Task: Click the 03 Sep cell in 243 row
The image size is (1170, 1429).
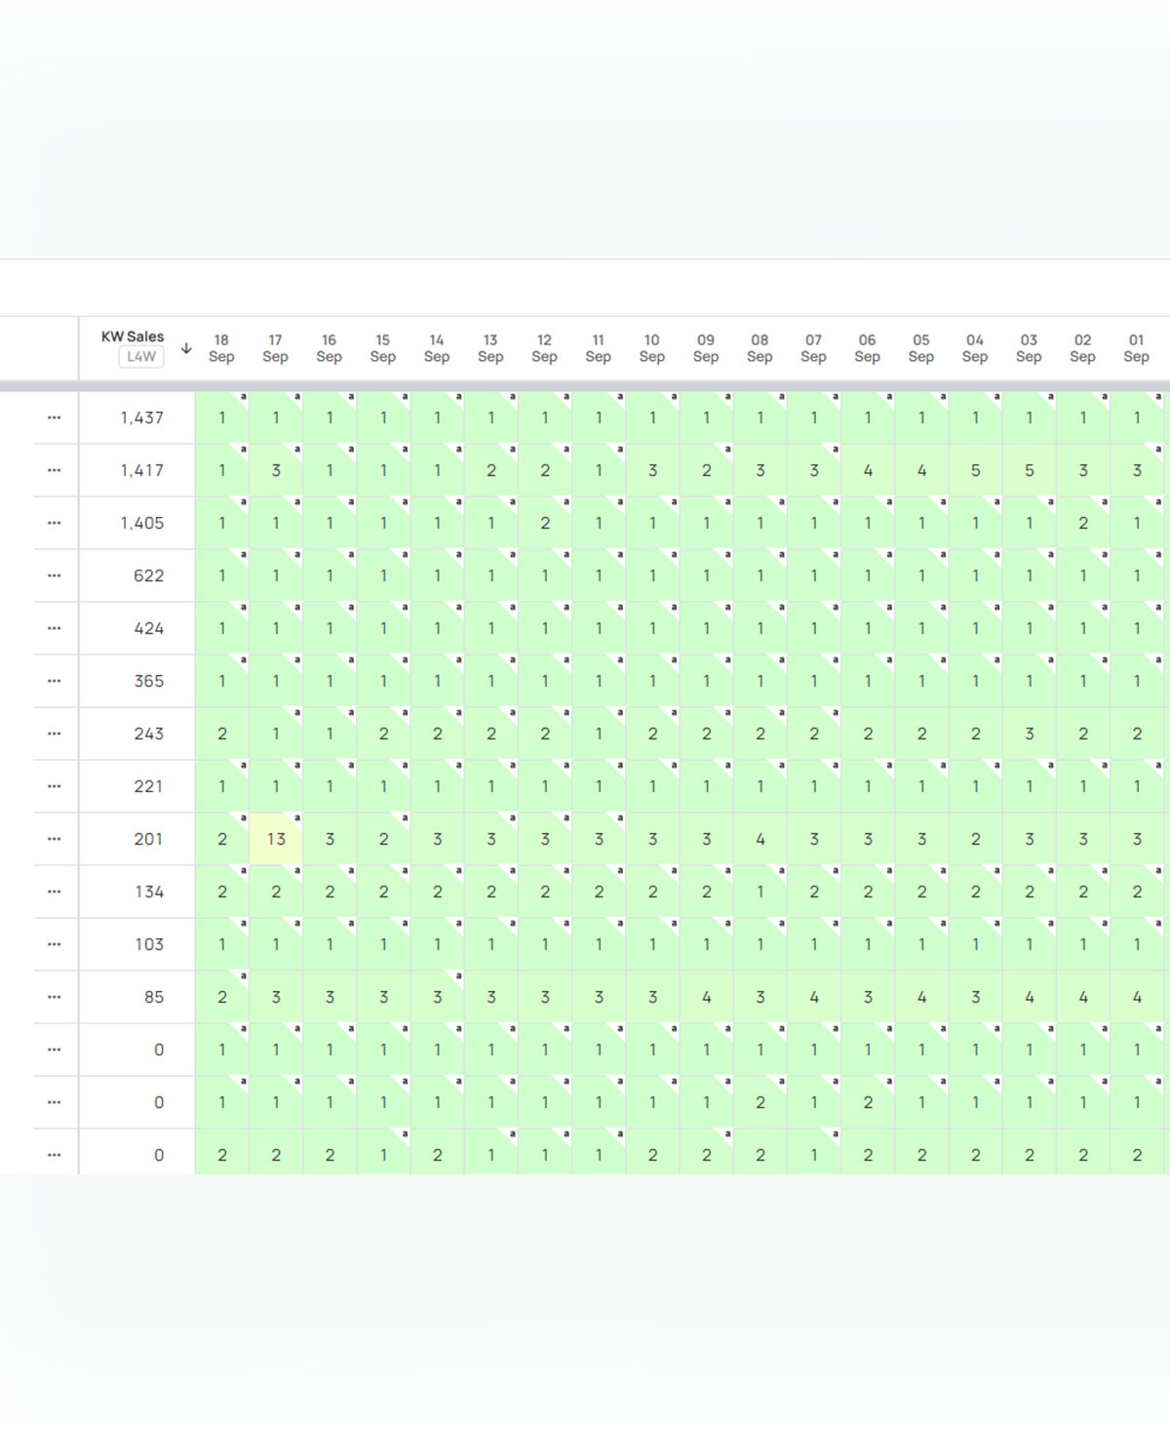Action: pyautogui.click(x=1030, y=734)
